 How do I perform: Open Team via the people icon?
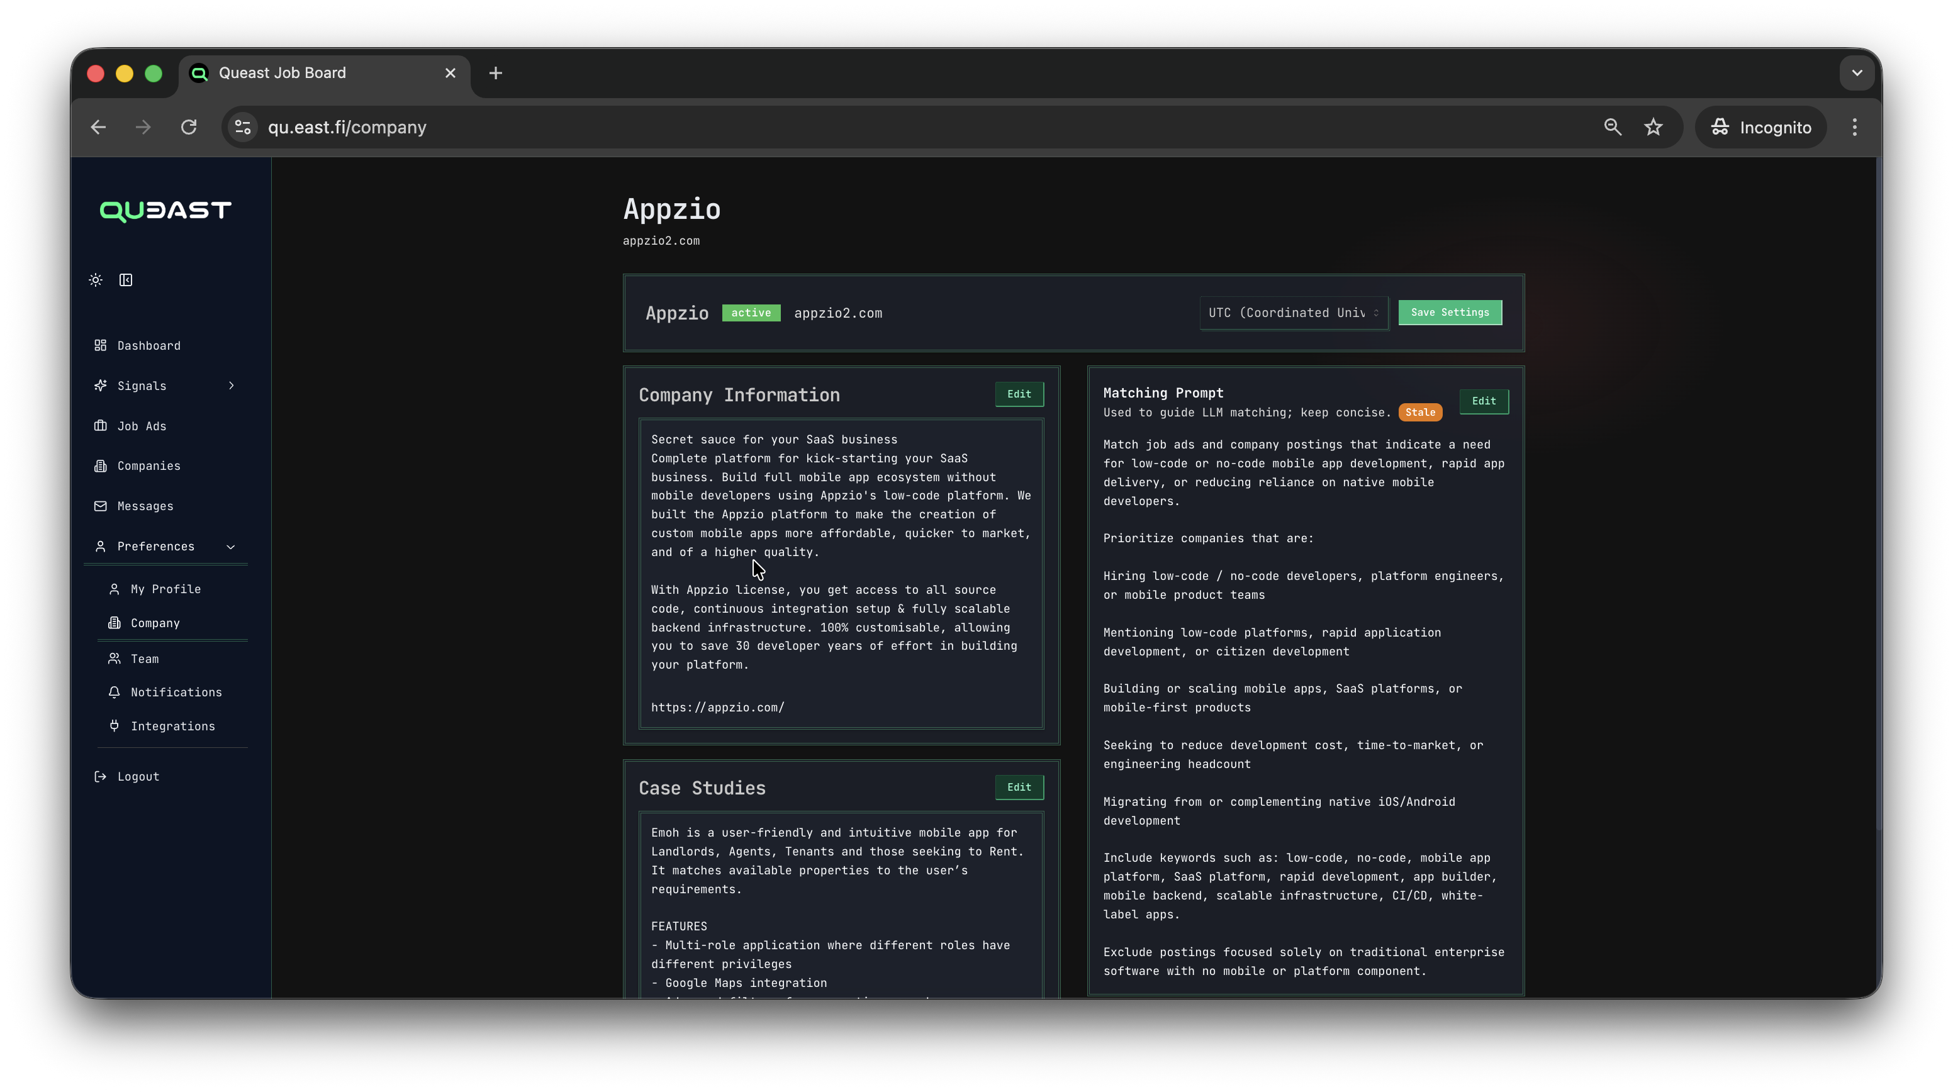tap(114, 659)
